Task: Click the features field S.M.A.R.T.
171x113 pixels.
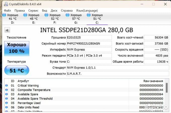Action: click(118, 74)
